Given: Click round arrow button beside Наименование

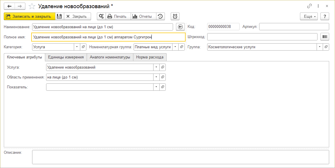Looking at the screenshot, I should 180,27.
